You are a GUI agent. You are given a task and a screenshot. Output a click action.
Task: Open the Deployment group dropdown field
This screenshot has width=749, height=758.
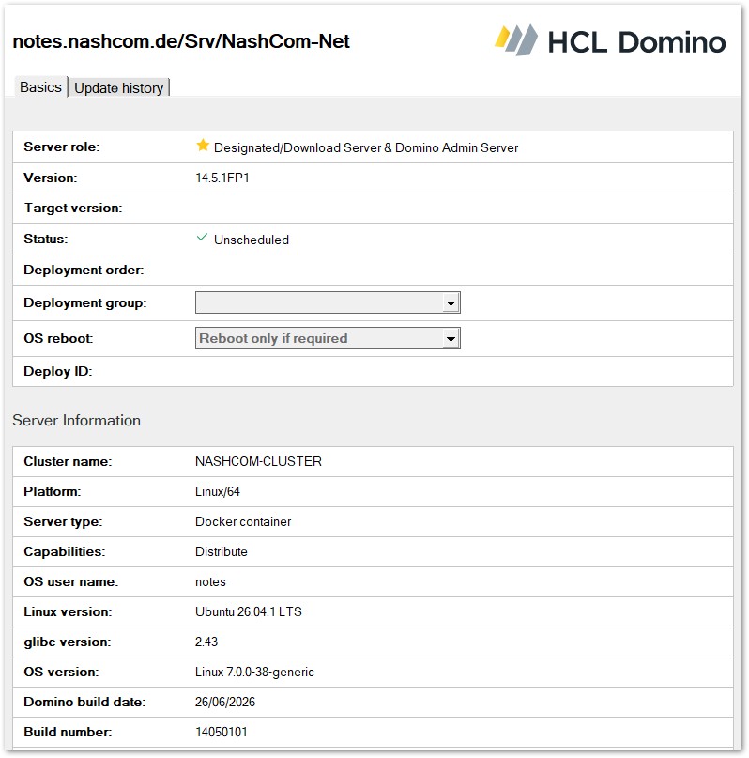[328, 302]
